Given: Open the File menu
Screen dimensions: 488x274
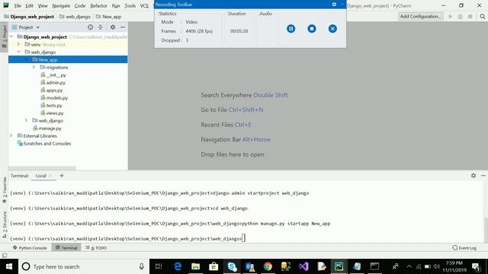Looking at the screenshot, I should click(x=18, y=5).
